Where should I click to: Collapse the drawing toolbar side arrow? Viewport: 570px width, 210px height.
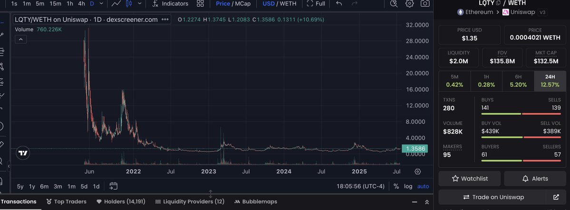coord(9,166)
